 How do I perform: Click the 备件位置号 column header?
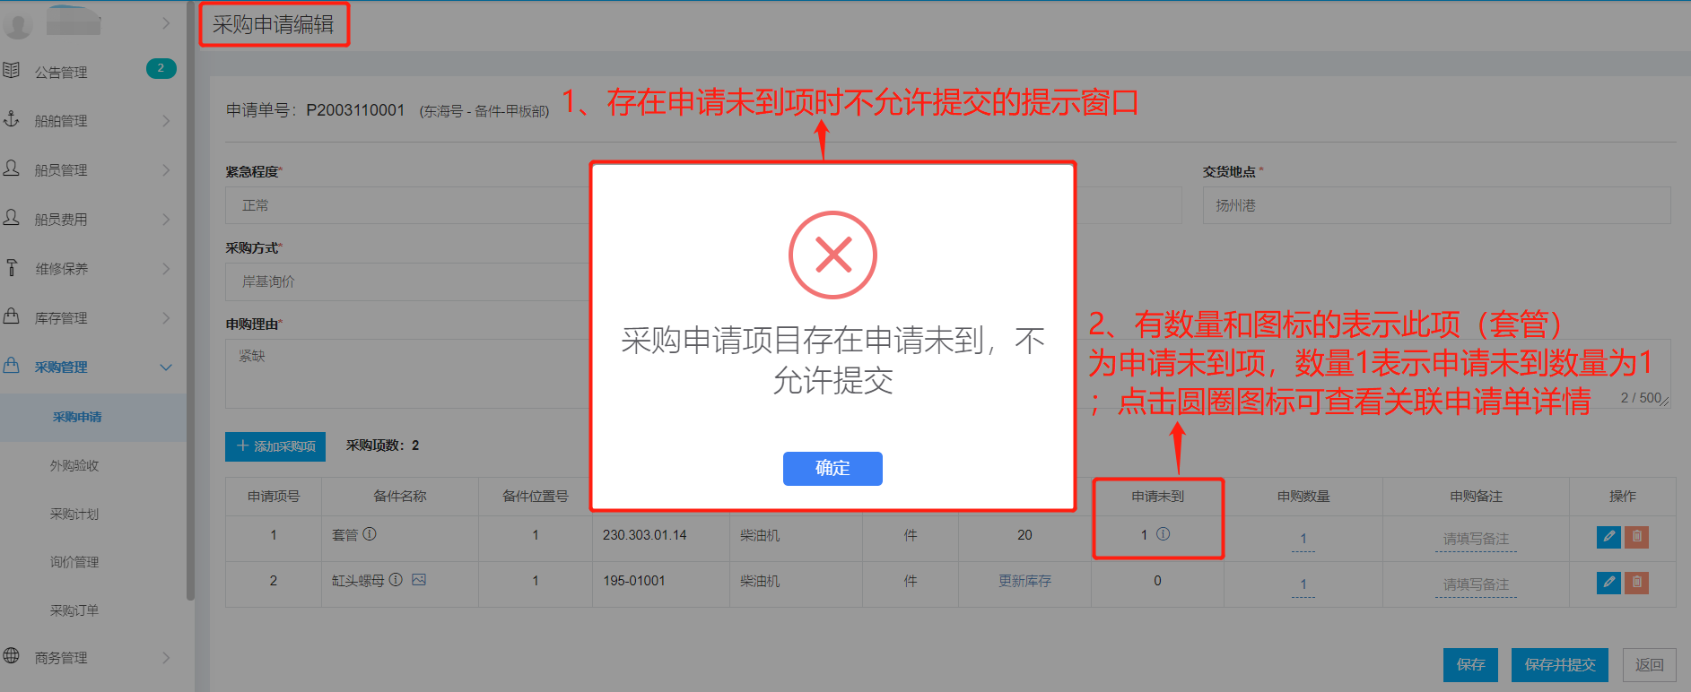tap(536, 497)
